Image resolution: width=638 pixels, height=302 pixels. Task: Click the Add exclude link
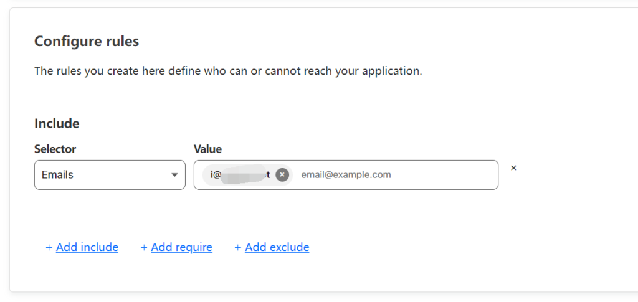click(x=277, y=247)
